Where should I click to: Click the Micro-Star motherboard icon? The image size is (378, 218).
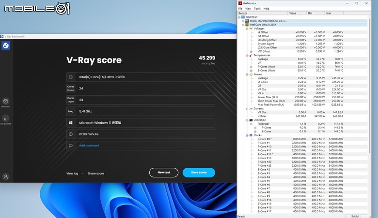pos(247,21)
